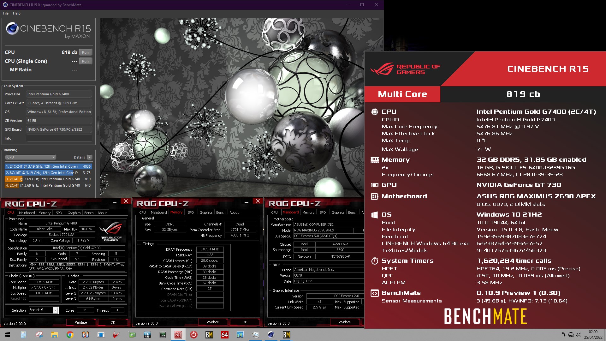Open Bench tab in Mainboard CPU-Z window
Image resolution: width=606 pixels, height=341 pixels.
353,212
